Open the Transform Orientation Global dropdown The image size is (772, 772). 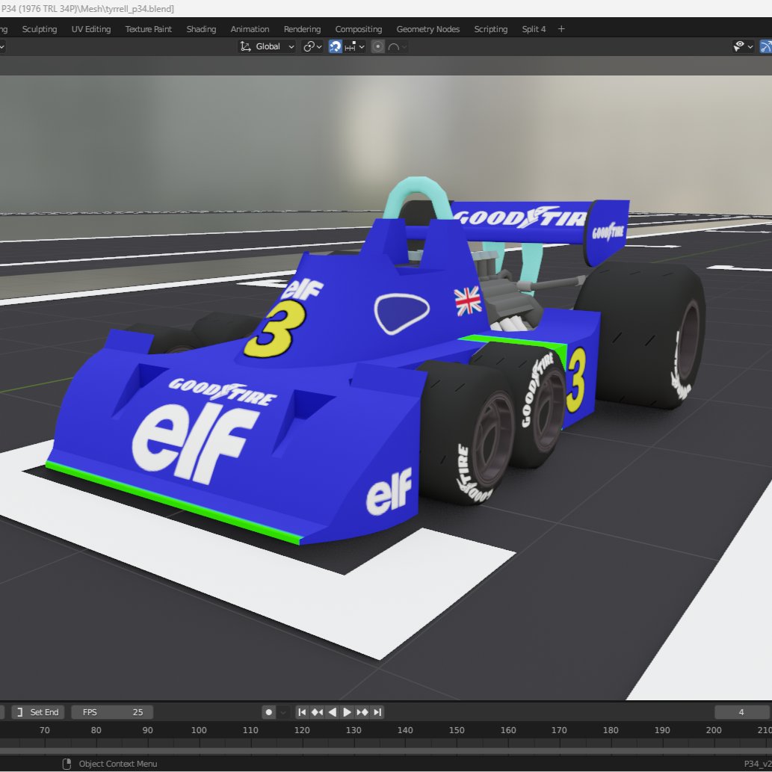[268, 46]
